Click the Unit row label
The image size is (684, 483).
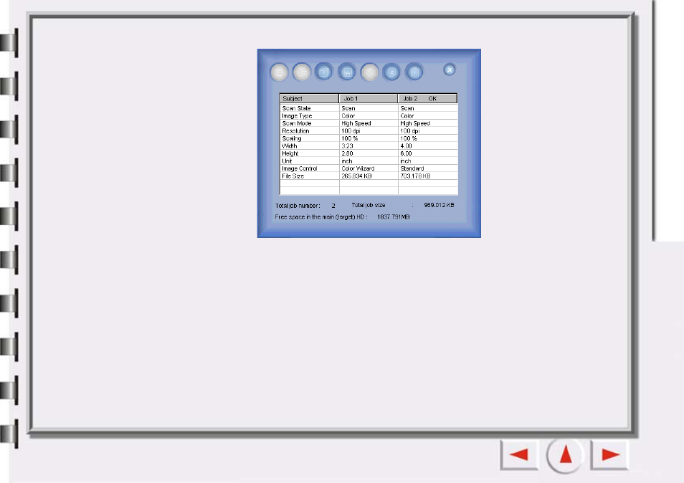[x=287, y=161]
